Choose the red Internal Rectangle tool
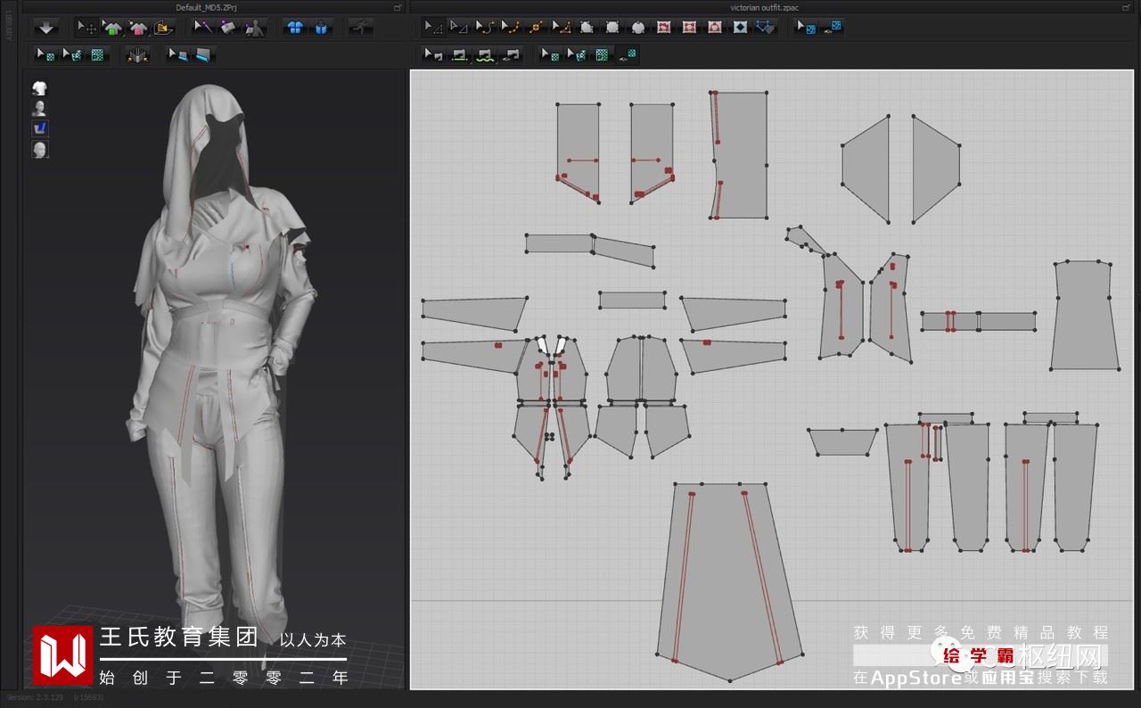The width and height of the screenshot is (1141, 708). (689, 28)
